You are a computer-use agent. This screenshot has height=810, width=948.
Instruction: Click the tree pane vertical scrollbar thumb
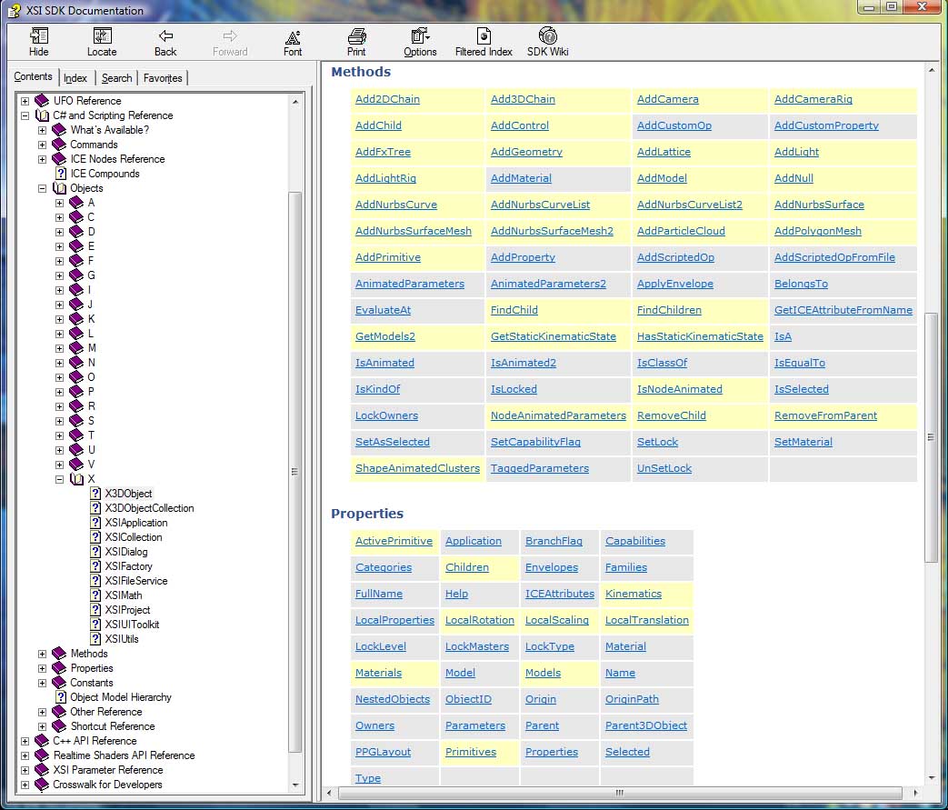click(294, 472)
